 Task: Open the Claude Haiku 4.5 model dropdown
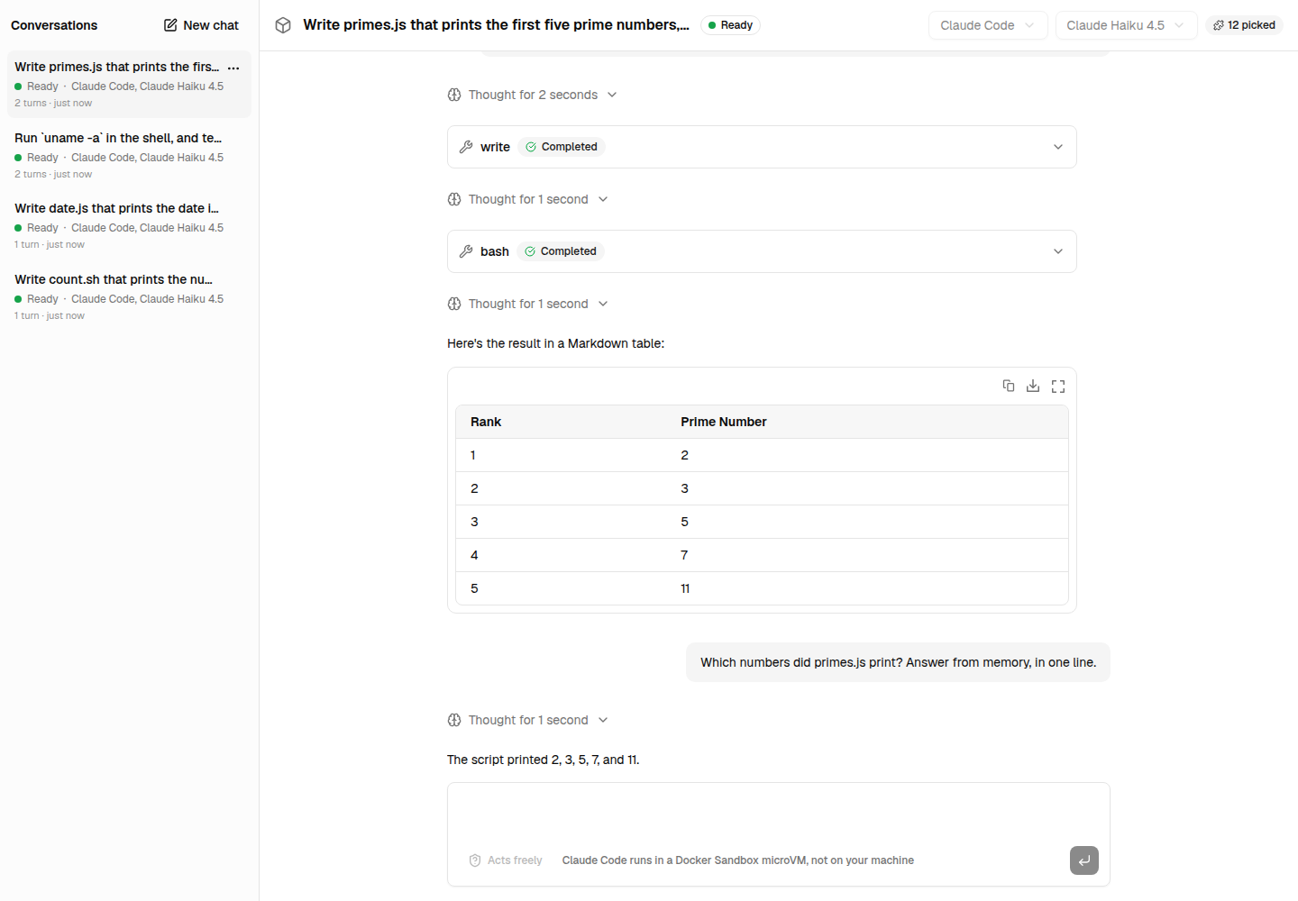click(x=1126, y=25)
